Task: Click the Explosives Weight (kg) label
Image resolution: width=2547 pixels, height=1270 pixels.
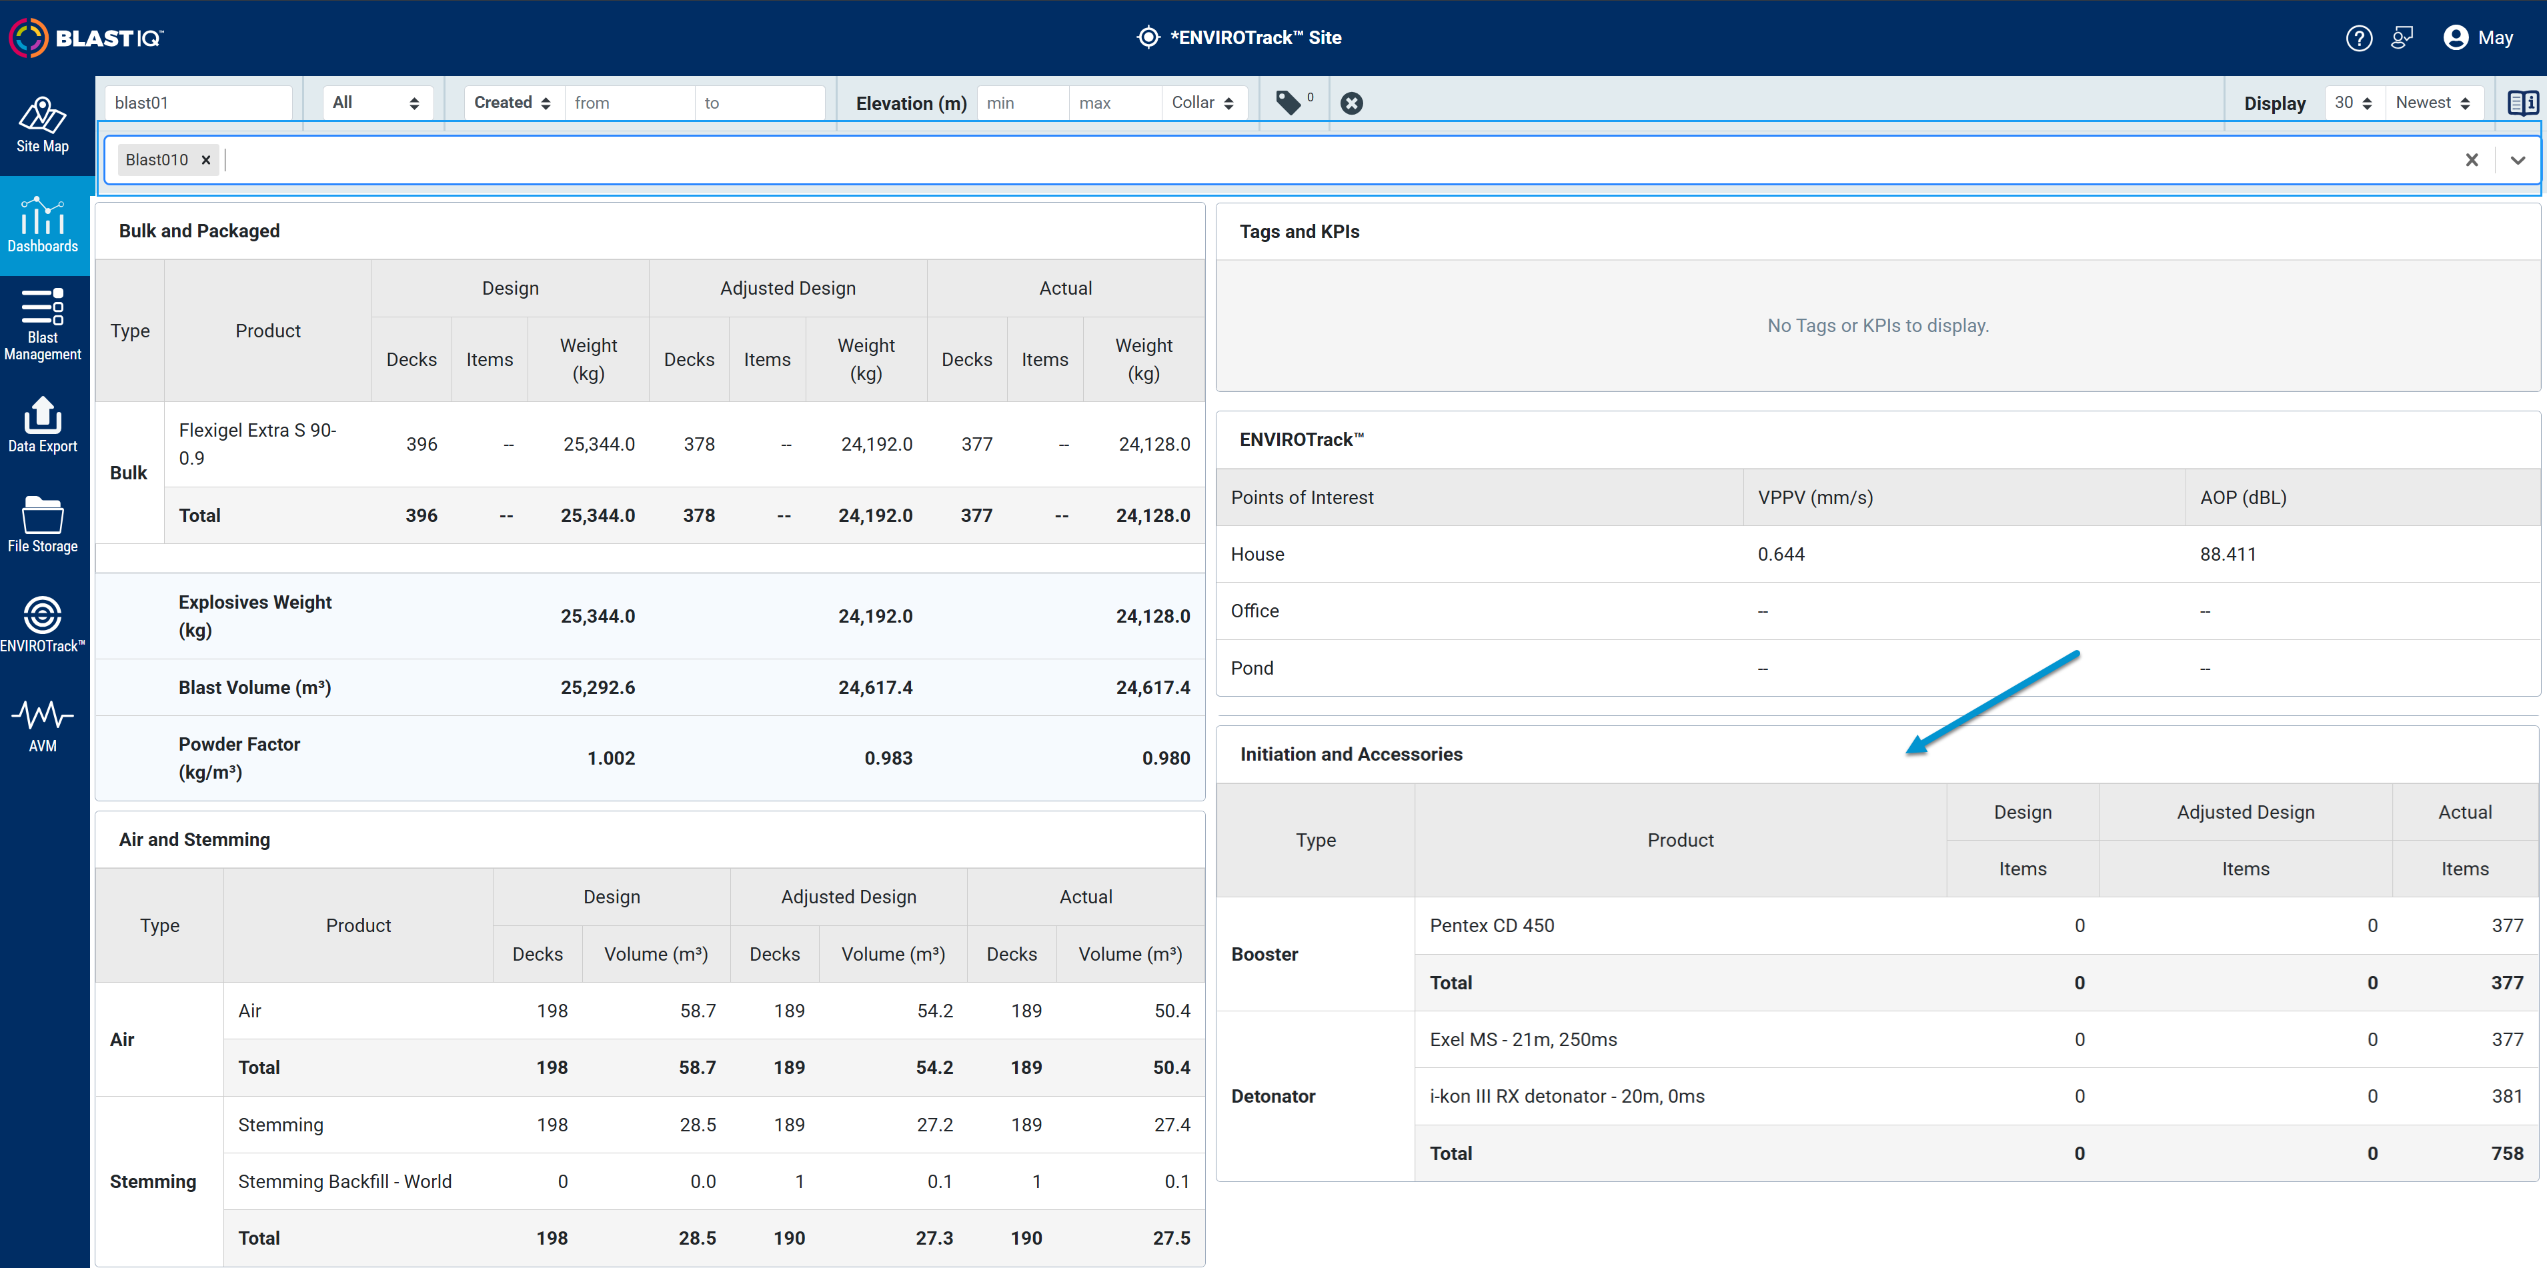Action: tap(254, 616)
